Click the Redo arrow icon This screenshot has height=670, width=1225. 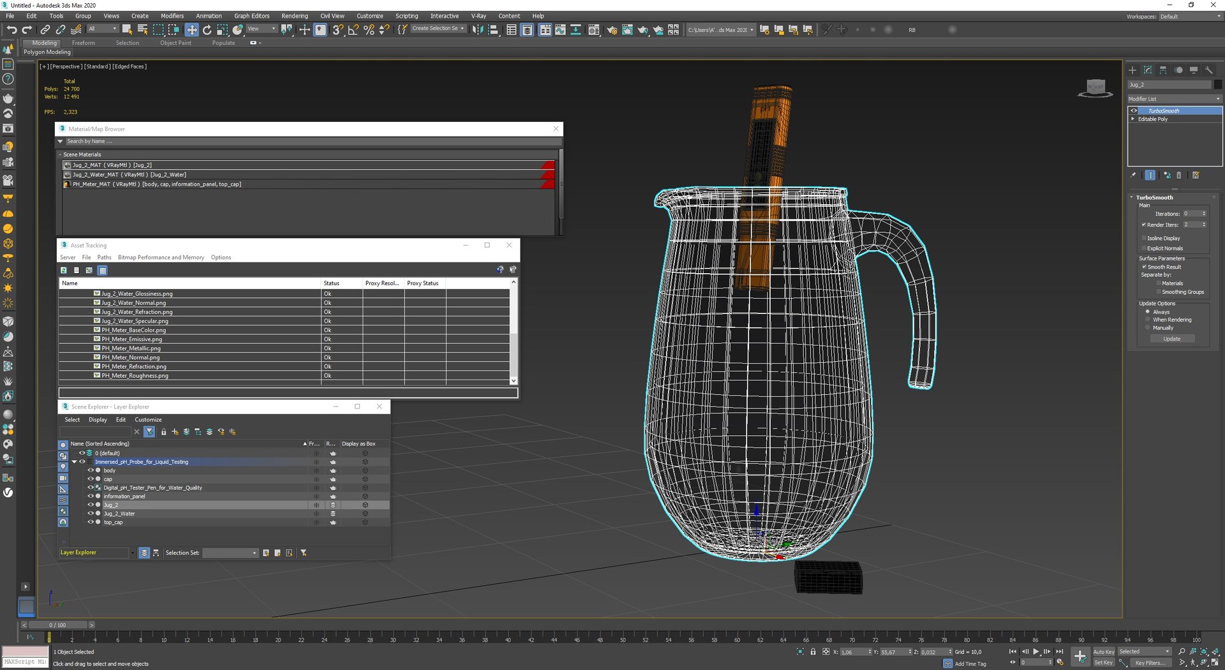[27, 29]
